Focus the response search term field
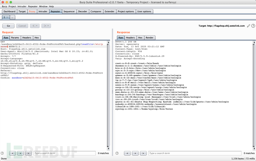 (195, 153)
